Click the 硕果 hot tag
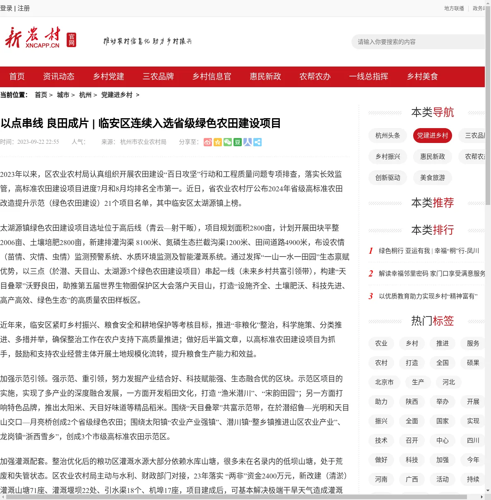The width and height of the screenshot is (491, 500). (473, 363)
